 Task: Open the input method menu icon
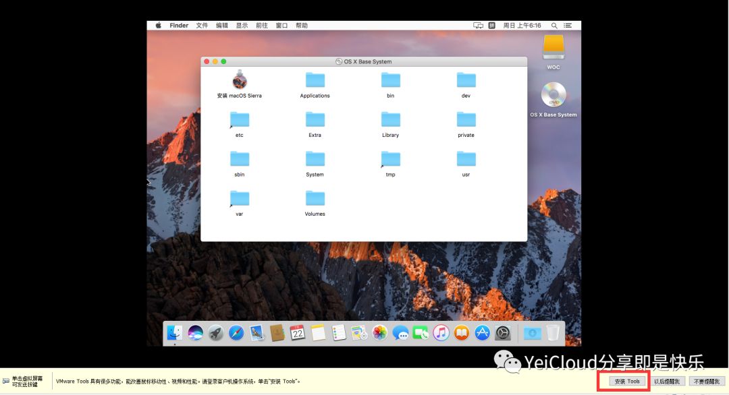pos(491,26)
